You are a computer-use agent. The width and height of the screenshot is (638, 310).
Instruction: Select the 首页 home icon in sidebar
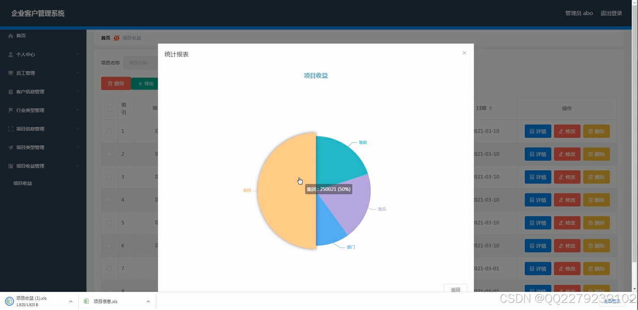tap(10, 36)
